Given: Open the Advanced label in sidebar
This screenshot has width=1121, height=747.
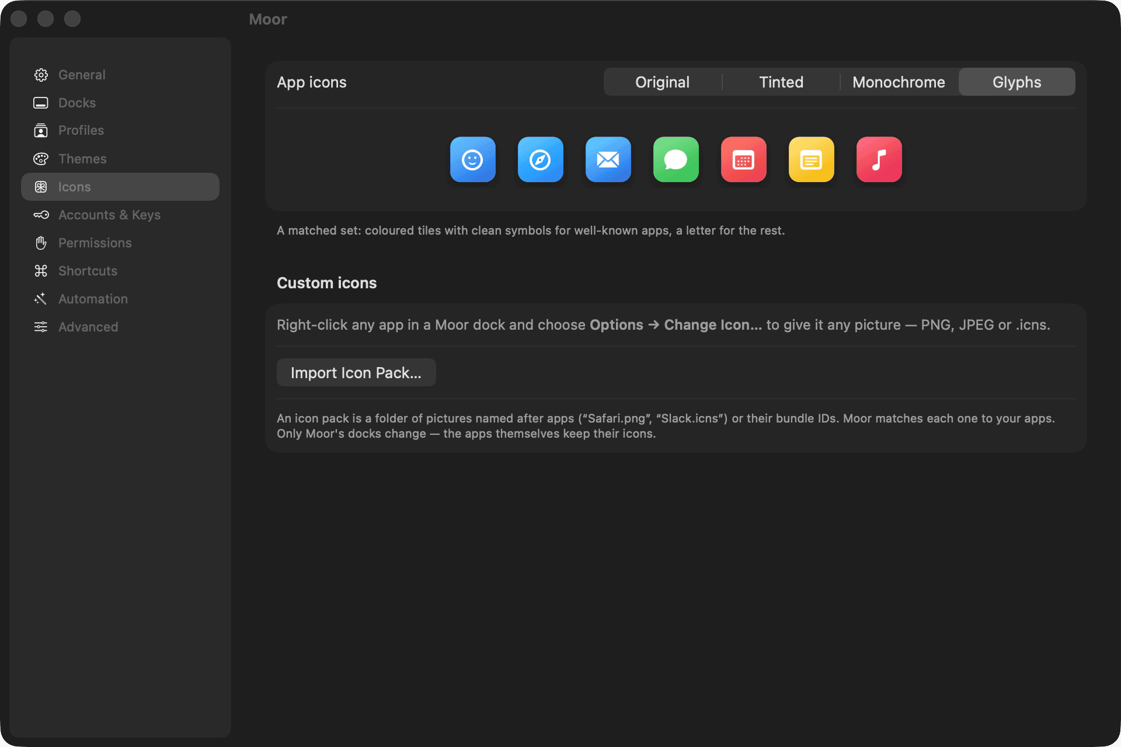Looking at the screenshot, I should 88,327.
